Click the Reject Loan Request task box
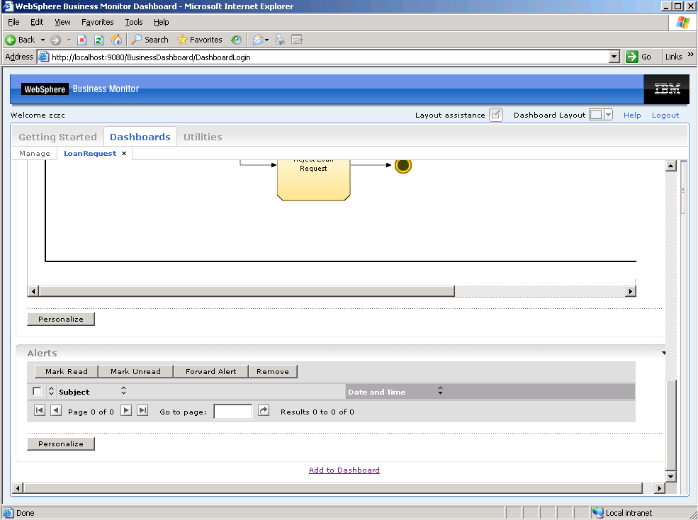The width and height of the screenshot is (698, 520). [313, 180]
